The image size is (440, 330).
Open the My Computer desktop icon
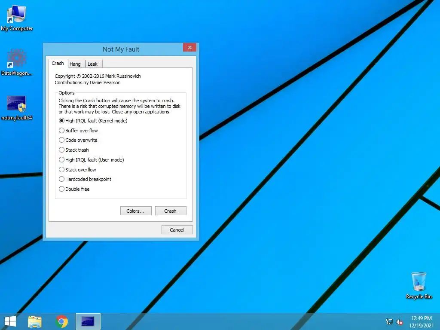coord(16,18)
